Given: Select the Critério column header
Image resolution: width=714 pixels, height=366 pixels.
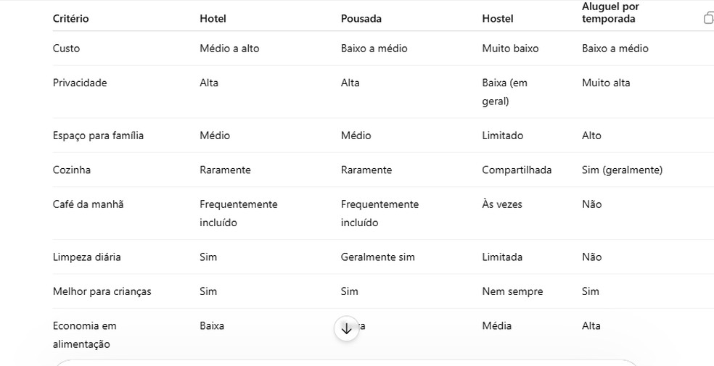Looking at the screenshot, I should (x=70, y=19).
